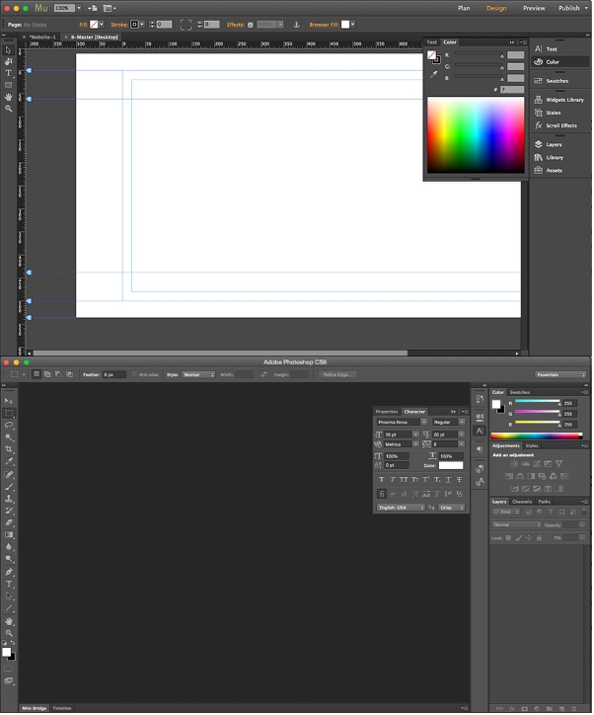Toggle Strikethrough in Character panel
Image resolution: width=594 pixels, height=715 pixels.
pyautogui.click(x=459, y=480)
